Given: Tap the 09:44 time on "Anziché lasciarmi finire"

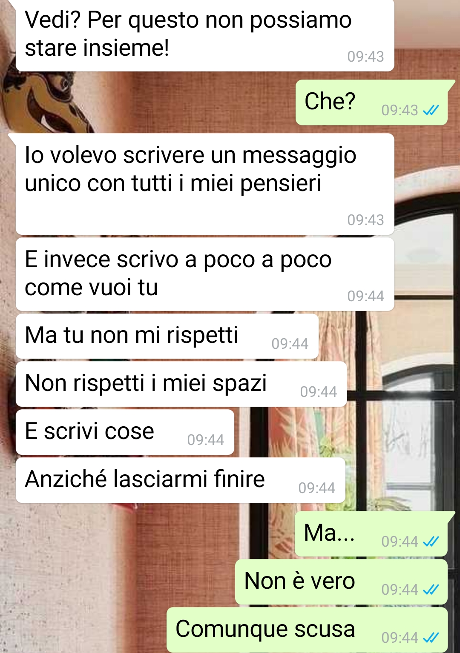Looking at the screenshot, I should (316, 488).
